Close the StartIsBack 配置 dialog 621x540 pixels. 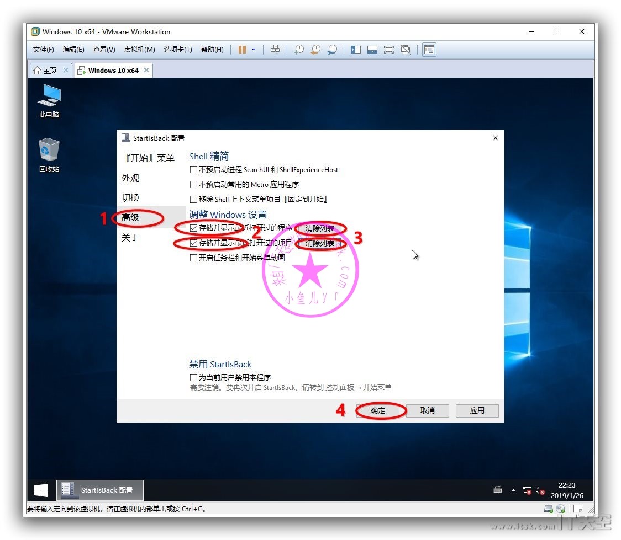496,138
